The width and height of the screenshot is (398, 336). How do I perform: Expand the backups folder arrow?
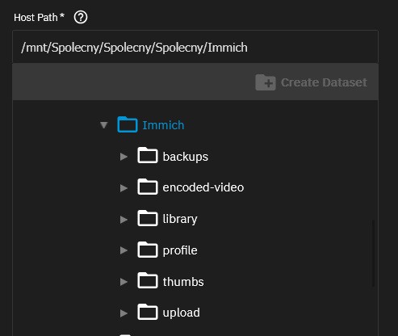coord(124,157)
